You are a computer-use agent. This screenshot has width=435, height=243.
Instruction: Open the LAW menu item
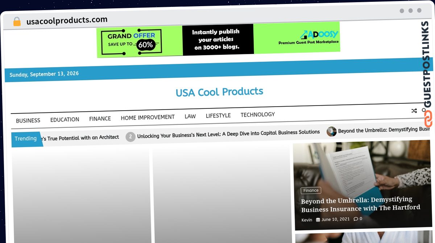pos(190,116)
